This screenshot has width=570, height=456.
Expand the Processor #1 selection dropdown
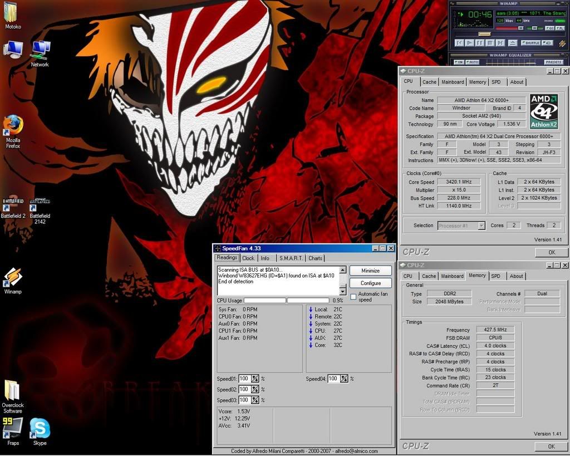tap(481, 226)
